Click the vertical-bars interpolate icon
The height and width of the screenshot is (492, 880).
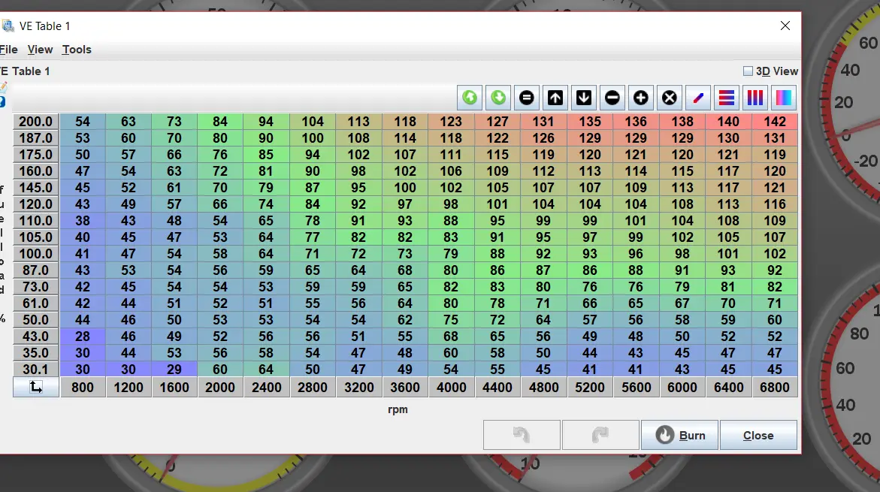point(755,98)
